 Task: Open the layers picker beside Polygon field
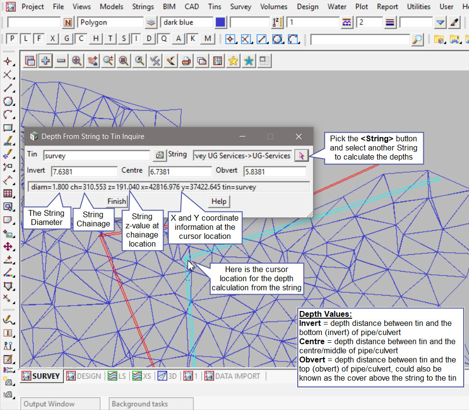152,23
